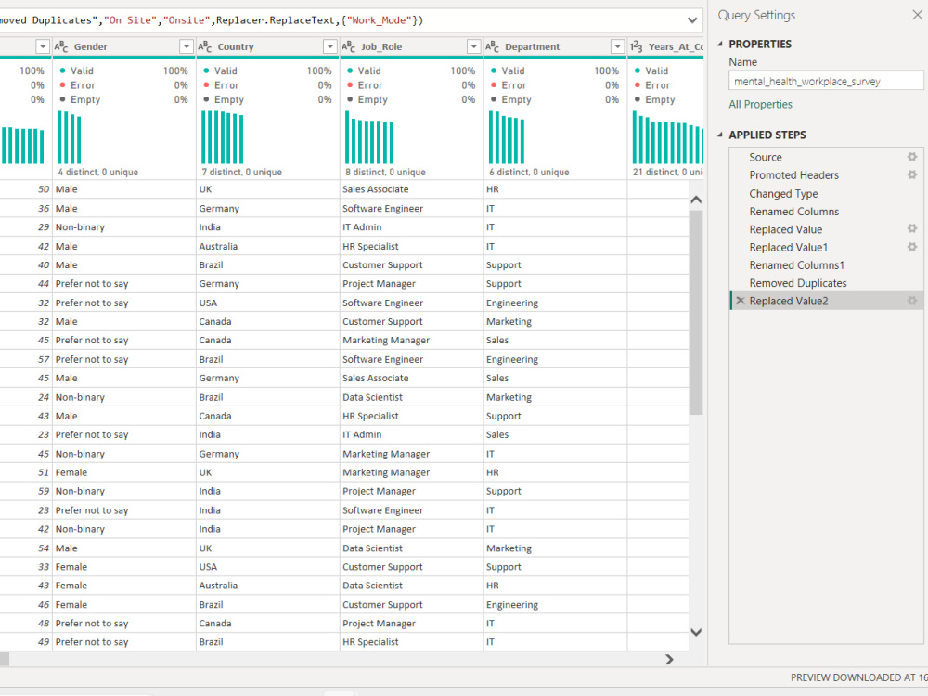Click the PREVIEW DOWNLOADED status bar text
The image size is (928, 696).
(x=858, y=677)
